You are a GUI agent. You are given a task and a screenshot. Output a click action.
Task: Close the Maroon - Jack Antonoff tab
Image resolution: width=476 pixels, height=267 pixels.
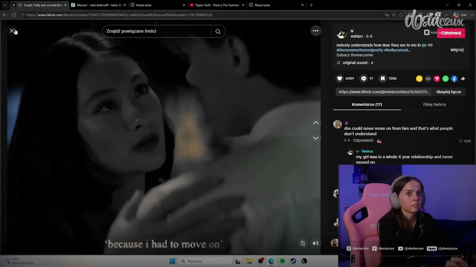tap(125, 5)
